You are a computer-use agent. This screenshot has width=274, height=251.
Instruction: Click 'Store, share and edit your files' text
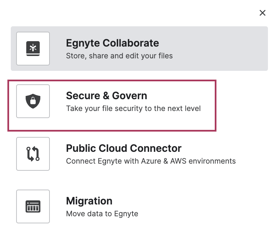[119, 56]
